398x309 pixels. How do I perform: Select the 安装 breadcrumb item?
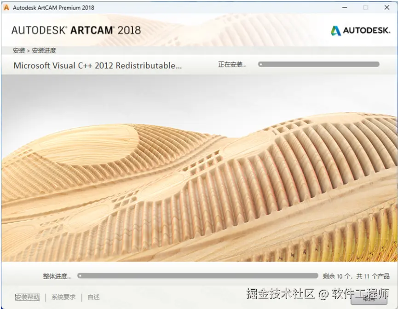click(19, 51)
